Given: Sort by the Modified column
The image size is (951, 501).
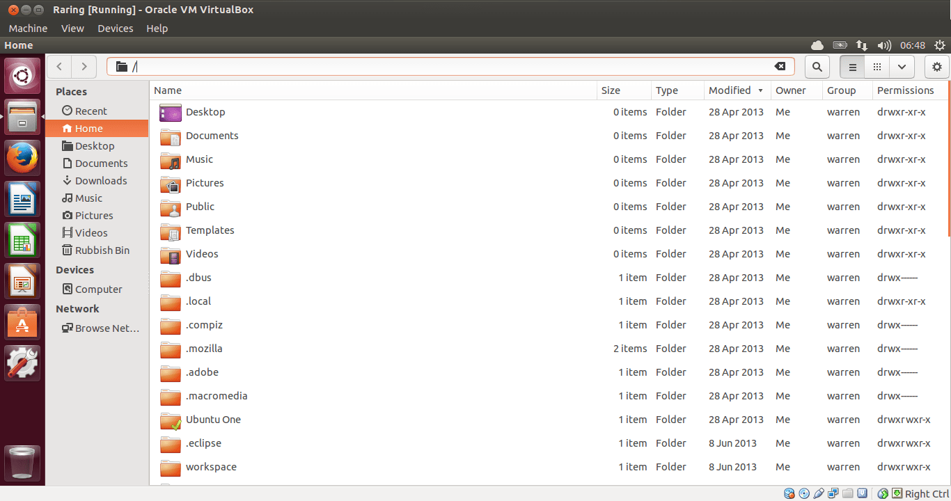Looking at the screenshot, I should click(x=736, y=90).
